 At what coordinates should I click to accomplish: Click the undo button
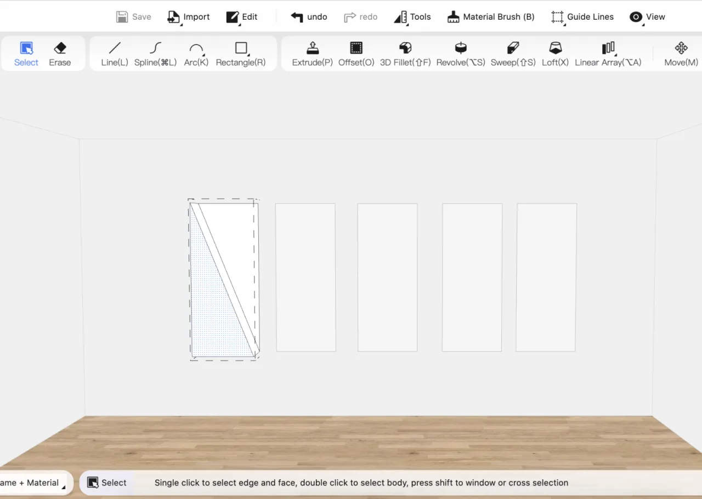(309, 17)
